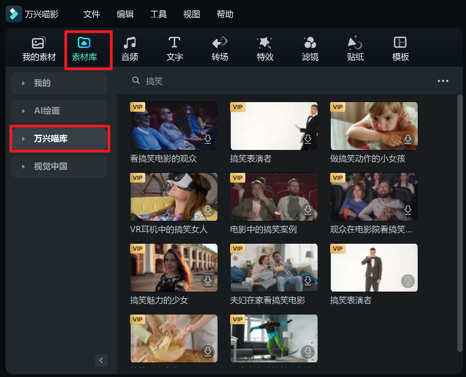Switch to 我的素材 media panel

(x=38, y=48)
